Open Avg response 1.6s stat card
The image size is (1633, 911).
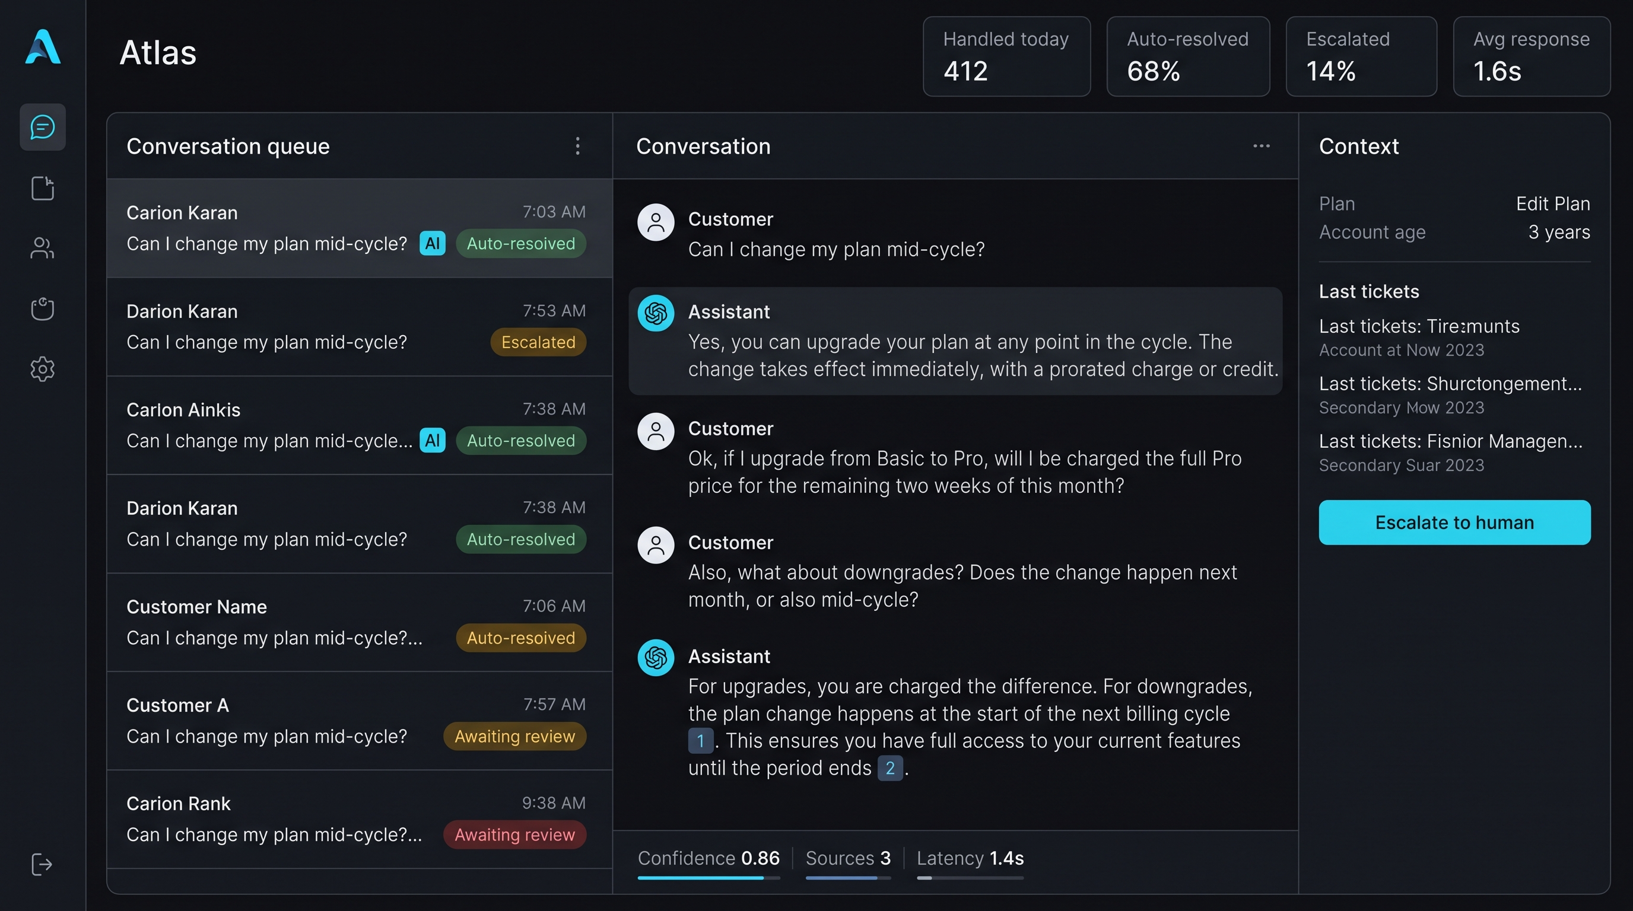(x=1532, y=56)
